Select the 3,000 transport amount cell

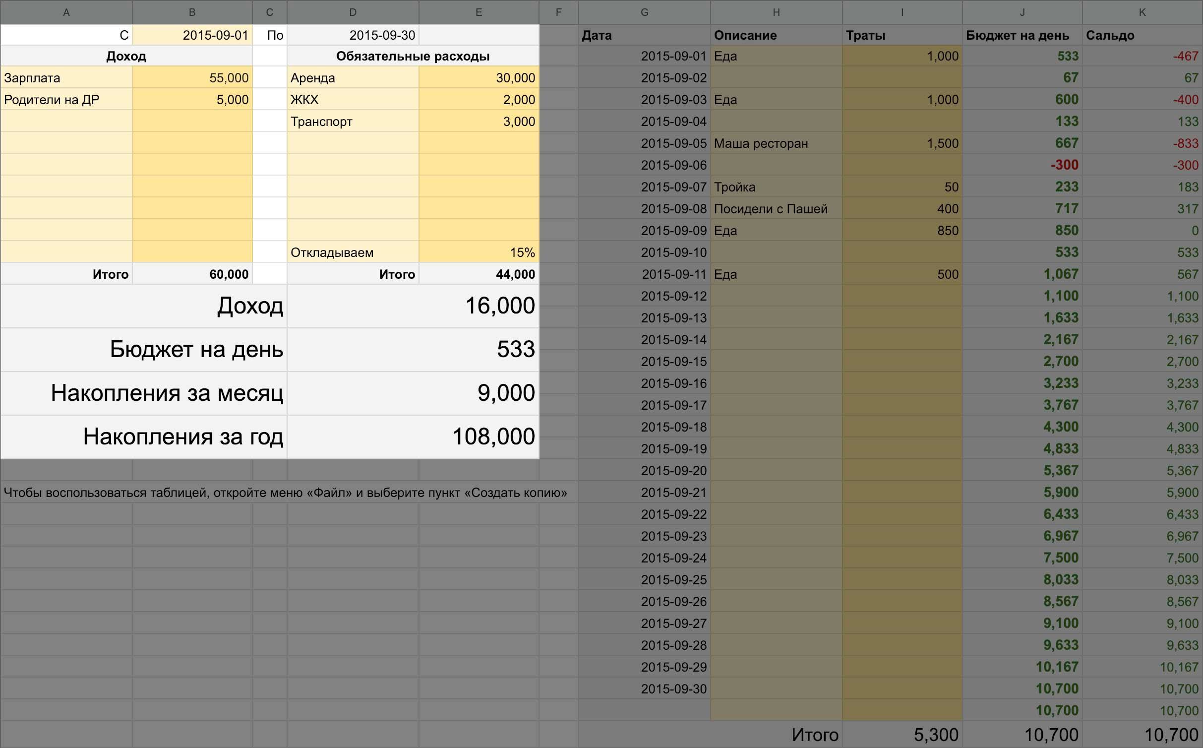pos(479,122)
